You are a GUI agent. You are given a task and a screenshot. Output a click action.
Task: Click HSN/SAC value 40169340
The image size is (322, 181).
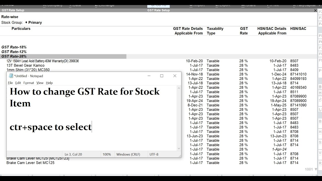[298, 87]
